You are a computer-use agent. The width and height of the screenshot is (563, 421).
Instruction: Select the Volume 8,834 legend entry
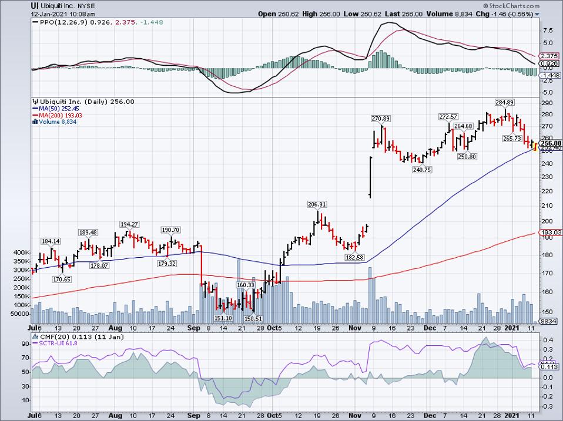pyautogui.click(x=58, y=122)
